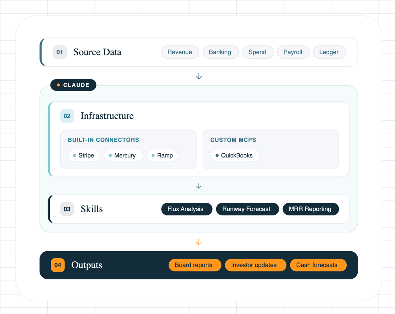
Task: Click the orange 04 step badge
Action: coord(58,265)
